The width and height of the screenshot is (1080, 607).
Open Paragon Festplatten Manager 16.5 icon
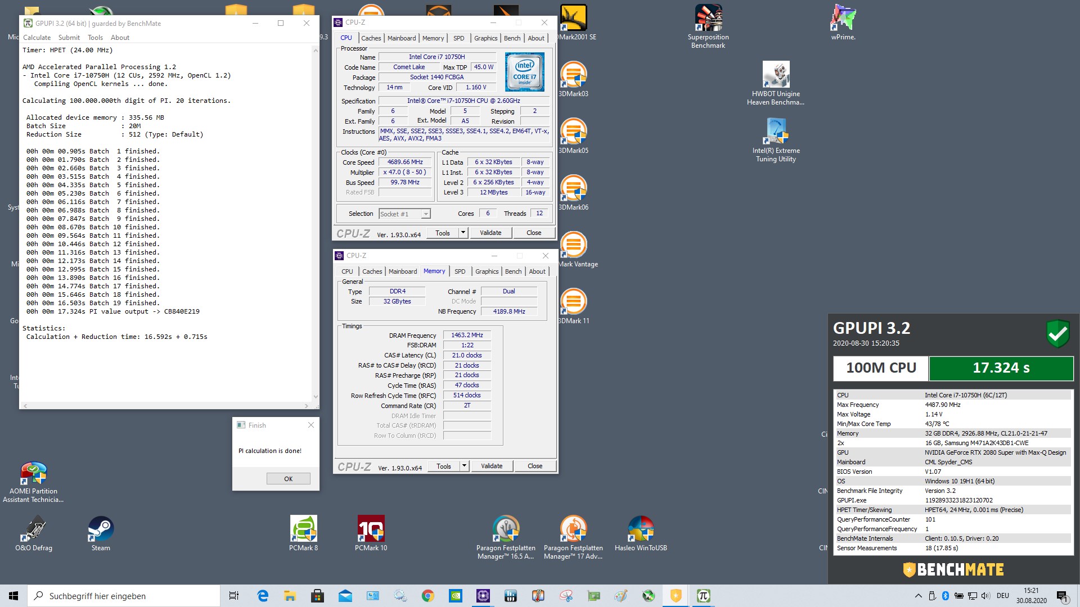(x=506, y=537)
